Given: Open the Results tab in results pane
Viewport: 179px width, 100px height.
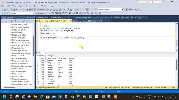Looking at the screenshot, I should 40,56.
